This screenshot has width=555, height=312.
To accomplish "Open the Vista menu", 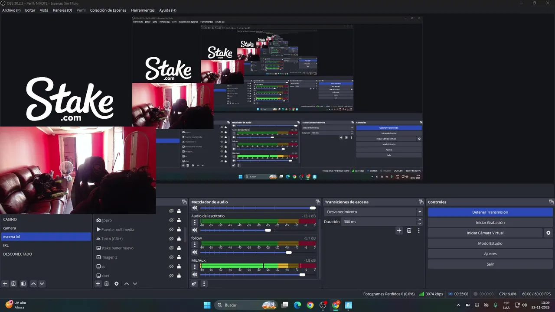I will click(x=44, y=10).
